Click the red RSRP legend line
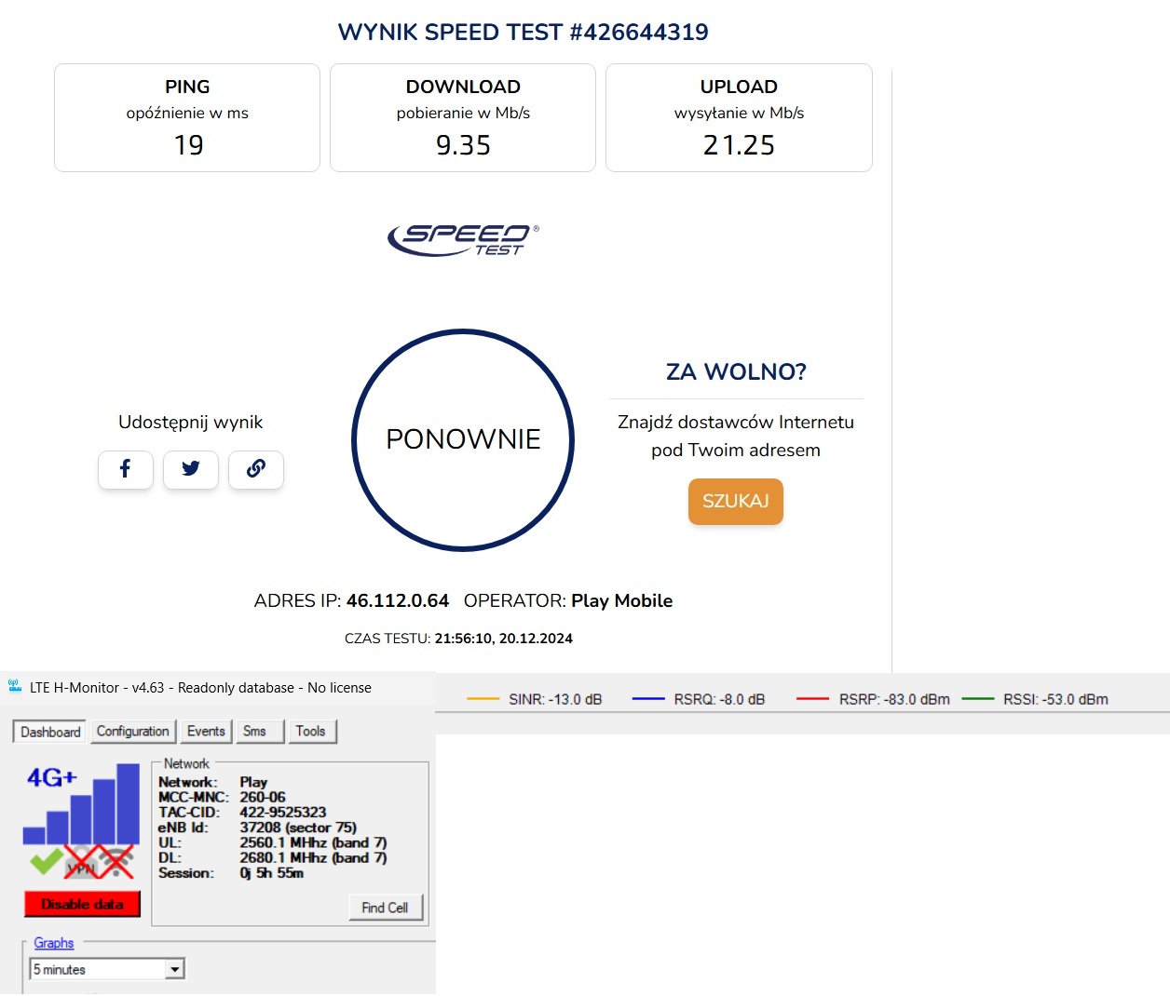1170x996 pixels. point(813,699)
